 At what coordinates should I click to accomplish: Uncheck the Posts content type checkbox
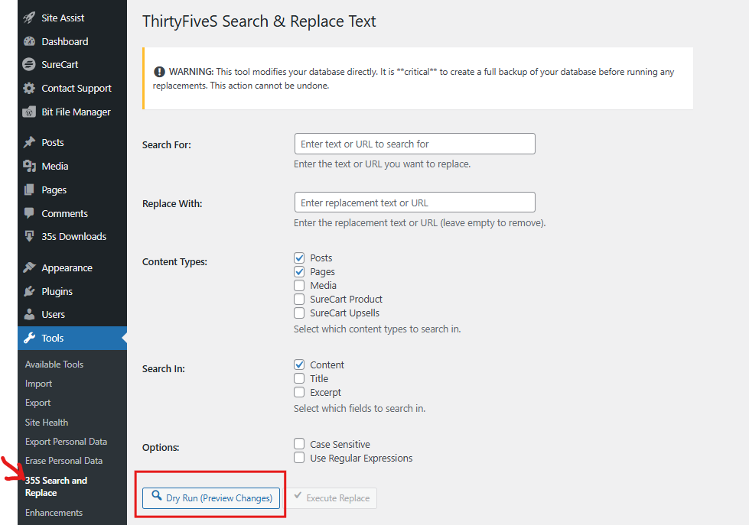(300, 258)
